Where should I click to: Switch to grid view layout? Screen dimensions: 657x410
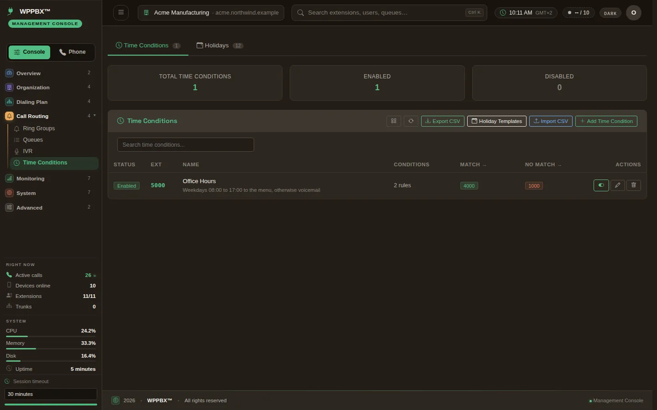click(x=394, y=121)
